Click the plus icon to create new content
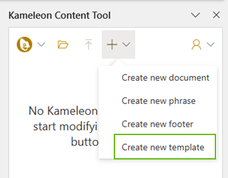 coord(112,45)
